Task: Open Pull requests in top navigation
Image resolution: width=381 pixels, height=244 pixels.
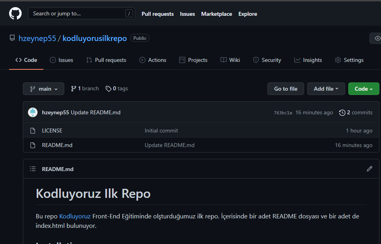Action: click(x=157, y=14)
